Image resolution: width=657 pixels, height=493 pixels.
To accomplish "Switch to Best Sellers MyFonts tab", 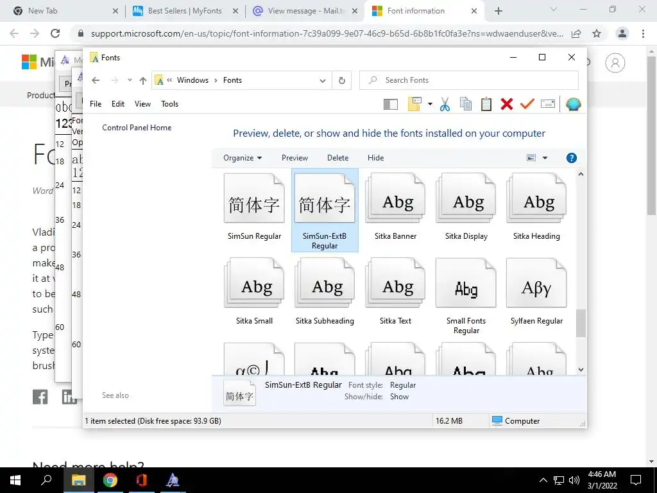I will pyautogui.click(x=184, y=11).
